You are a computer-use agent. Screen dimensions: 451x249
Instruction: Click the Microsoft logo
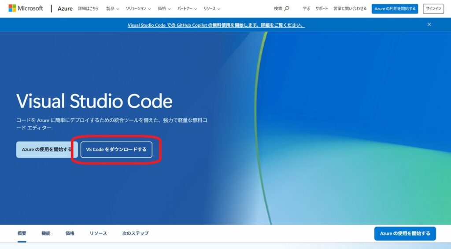click(x=26, y=8)
